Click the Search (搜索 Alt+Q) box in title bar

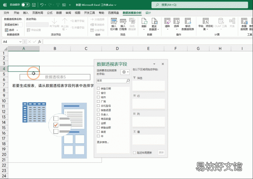pyautogui.click(x=200, y=5)
